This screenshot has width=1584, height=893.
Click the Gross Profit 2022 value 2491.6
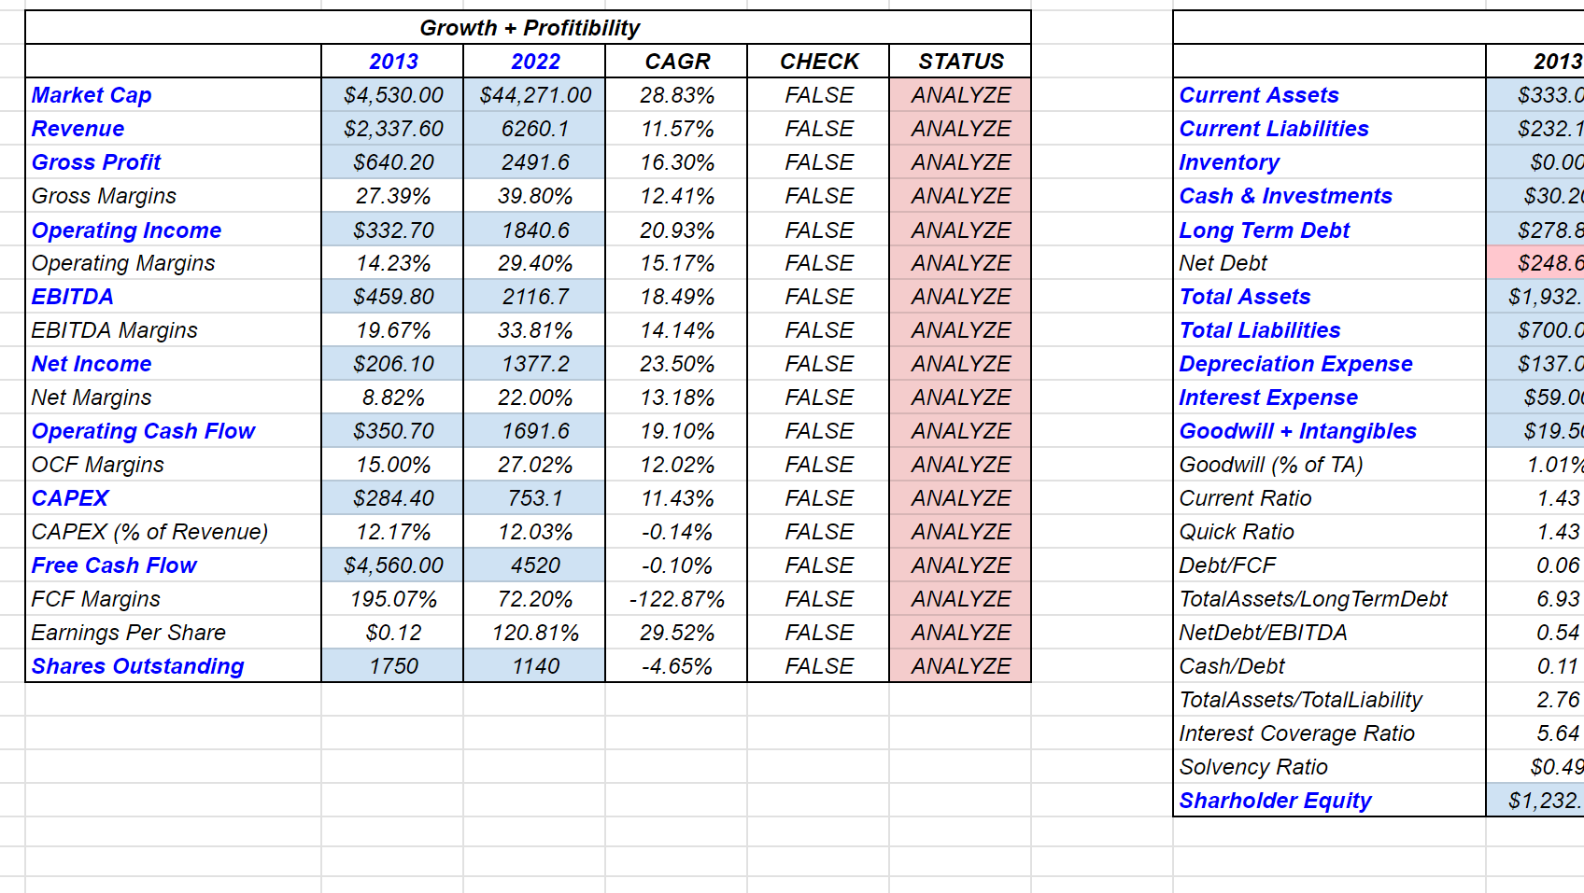pos(535,162)
